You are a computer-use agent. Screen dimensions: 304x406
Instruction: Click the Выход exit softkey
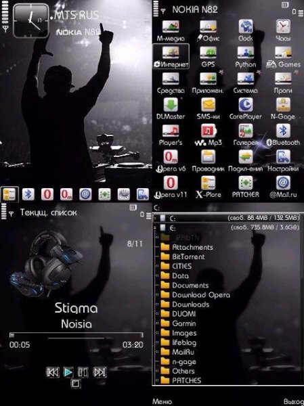pyautogui.click(x=294, y=401)
